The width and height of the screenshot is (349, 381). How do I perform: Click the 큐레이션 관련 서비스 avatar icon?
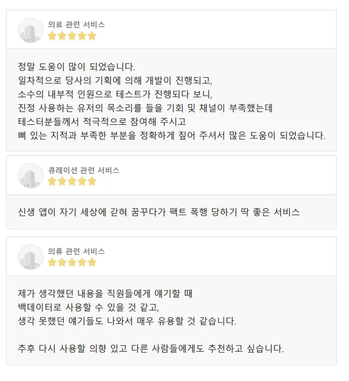(x=30, y=176)
